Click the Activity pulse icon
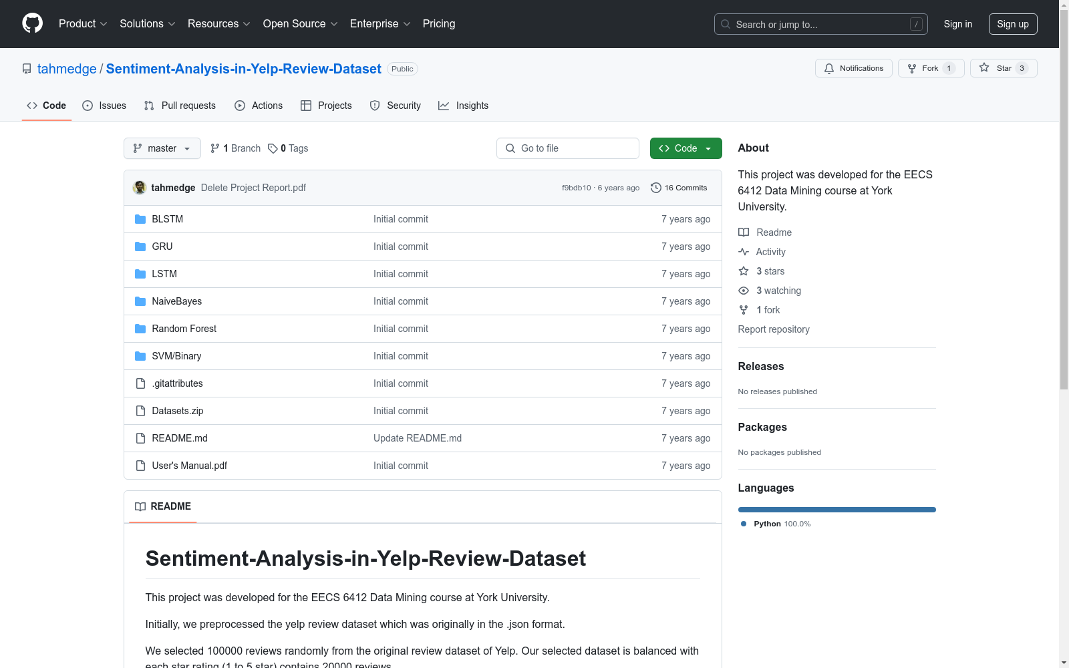 [x=744, y=252]
